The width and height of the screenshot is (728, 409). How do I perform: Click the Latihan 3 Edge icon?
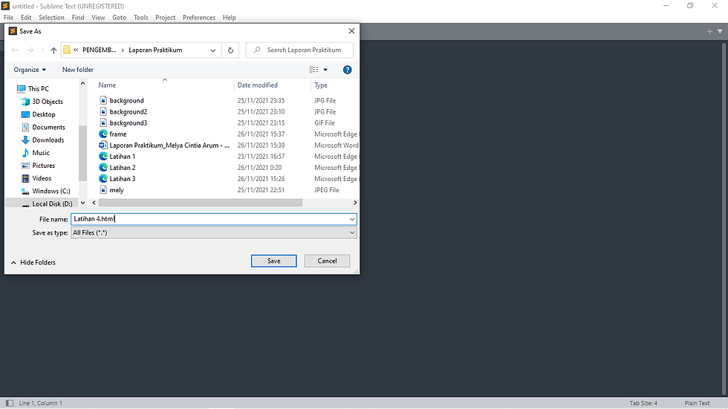tap(103, 179)
